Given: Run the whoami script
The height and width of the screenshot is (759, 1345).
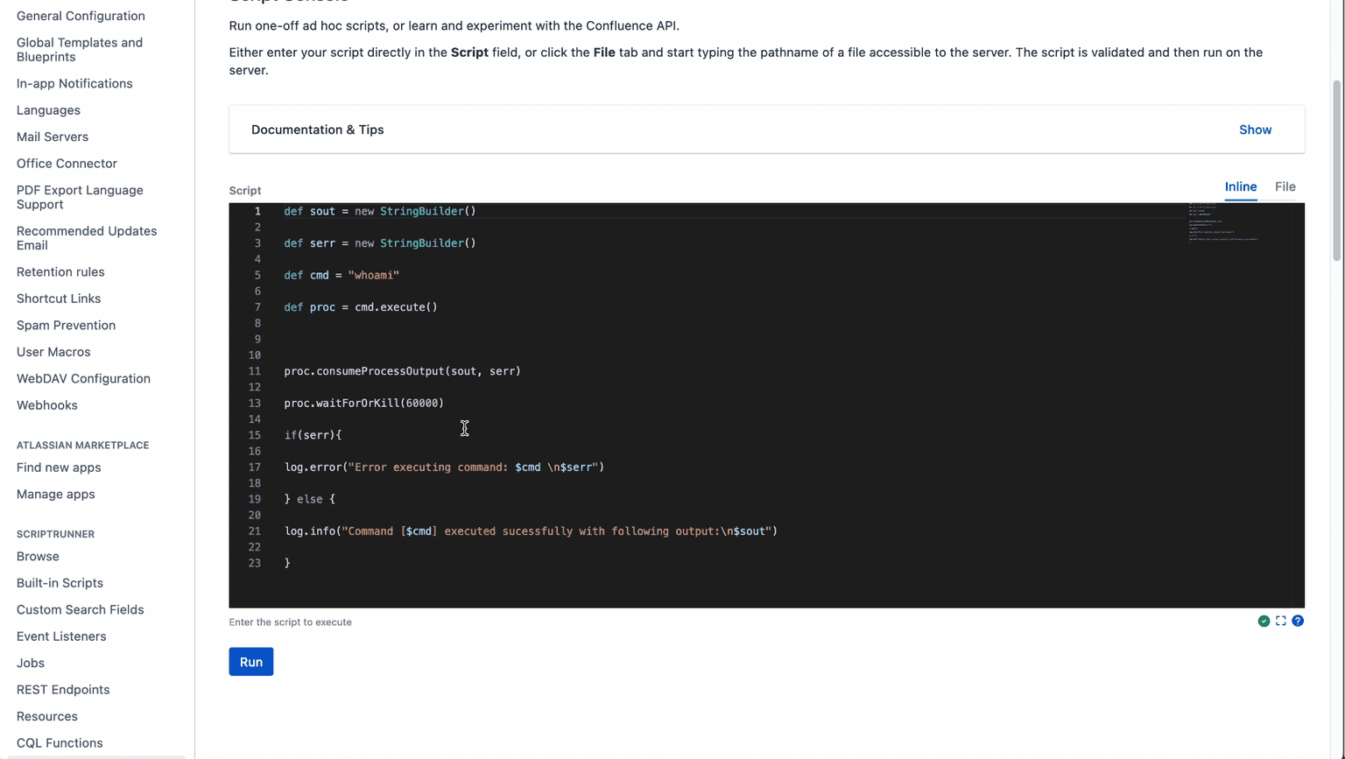Looking at the screenshot, I should tap(250, 661).
